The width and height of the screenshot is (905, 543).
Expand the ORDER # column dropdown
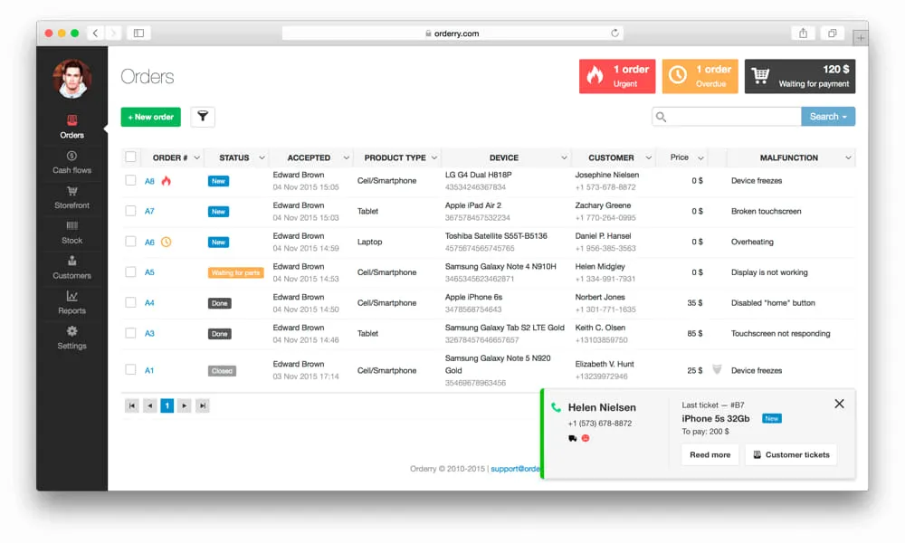point(196,157)
